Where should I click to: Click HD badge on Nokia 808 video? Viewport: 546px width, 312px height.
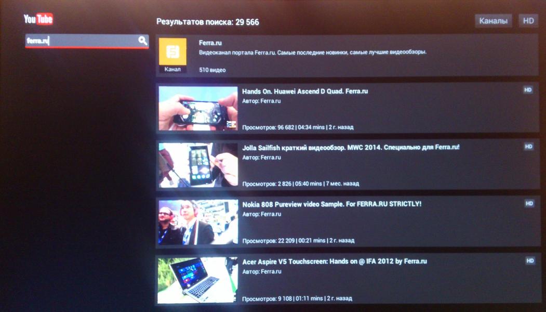point(529,203)
